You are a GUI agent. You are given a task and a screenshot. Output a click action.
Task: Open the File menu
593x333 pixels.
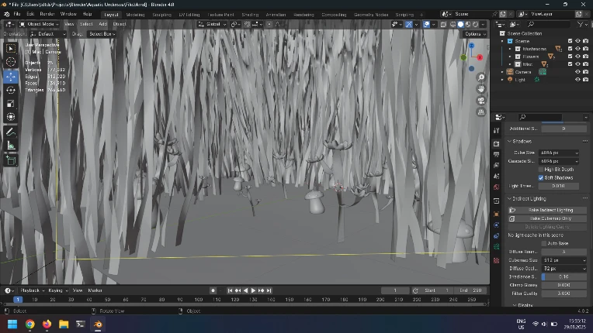16,14
